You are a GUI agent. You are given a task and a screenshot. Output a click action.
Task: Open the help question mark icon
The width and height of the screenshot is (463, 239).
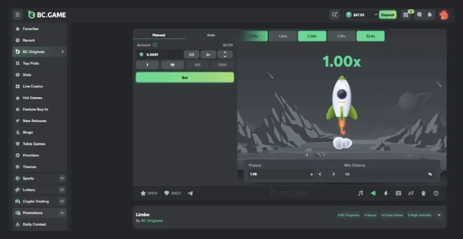click(x=436, y=193)
